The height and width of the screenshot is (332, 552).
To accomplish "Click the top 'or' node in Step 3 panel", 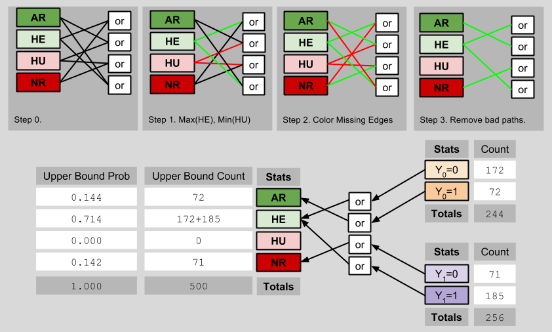I will (522, 26).
